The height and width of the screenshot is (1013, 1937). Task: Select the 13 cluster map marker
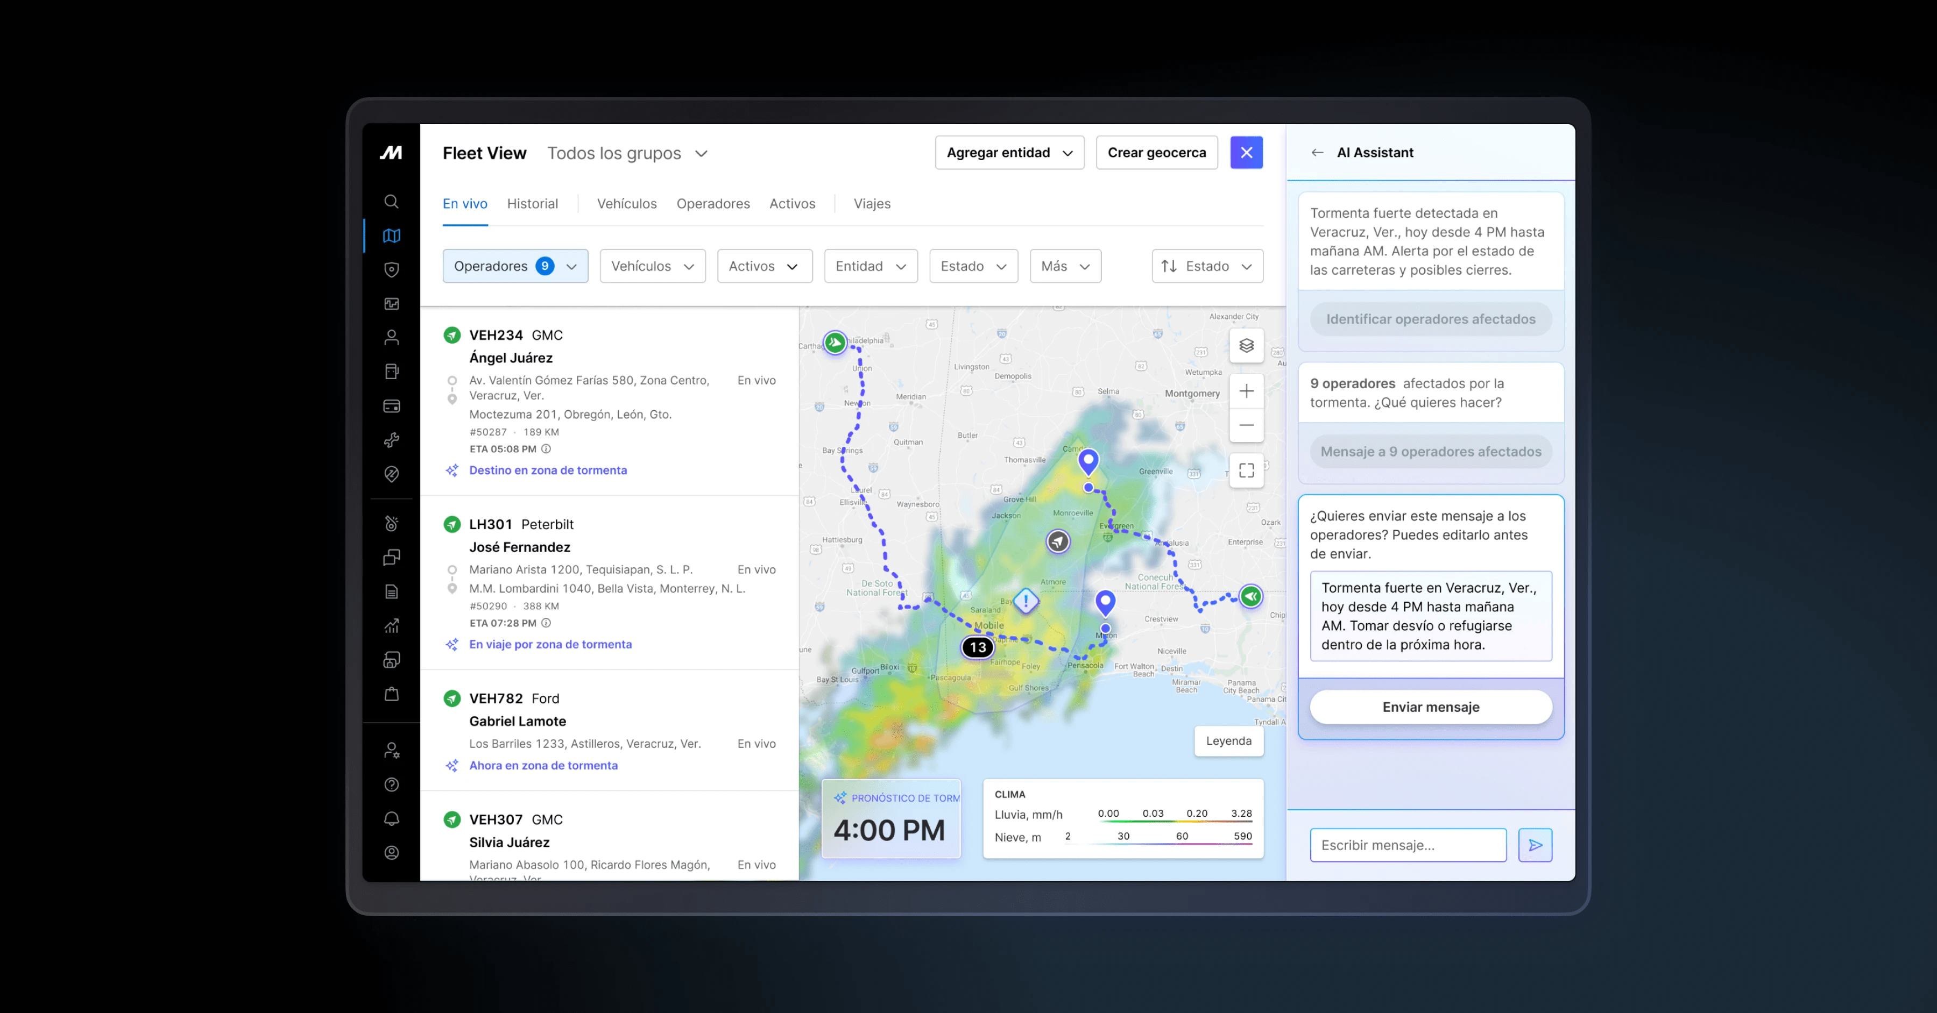(x=978, y=647)
